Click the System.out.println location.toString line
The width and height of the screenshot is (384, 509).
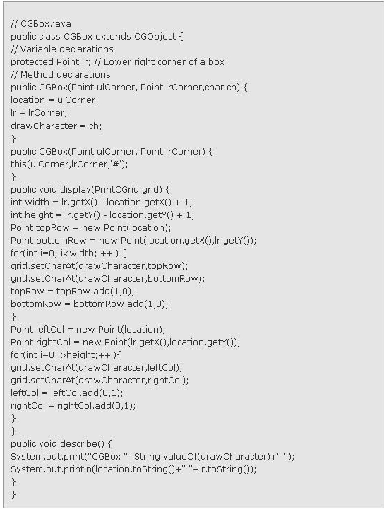coord(133,469)
